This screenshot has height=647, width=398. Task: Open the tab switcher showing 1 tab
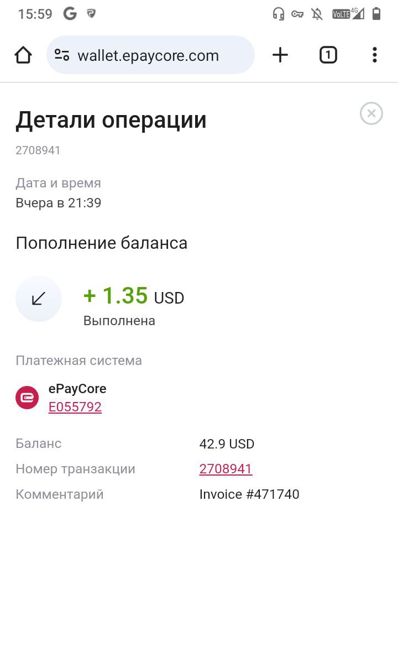(x=328, y=55)
